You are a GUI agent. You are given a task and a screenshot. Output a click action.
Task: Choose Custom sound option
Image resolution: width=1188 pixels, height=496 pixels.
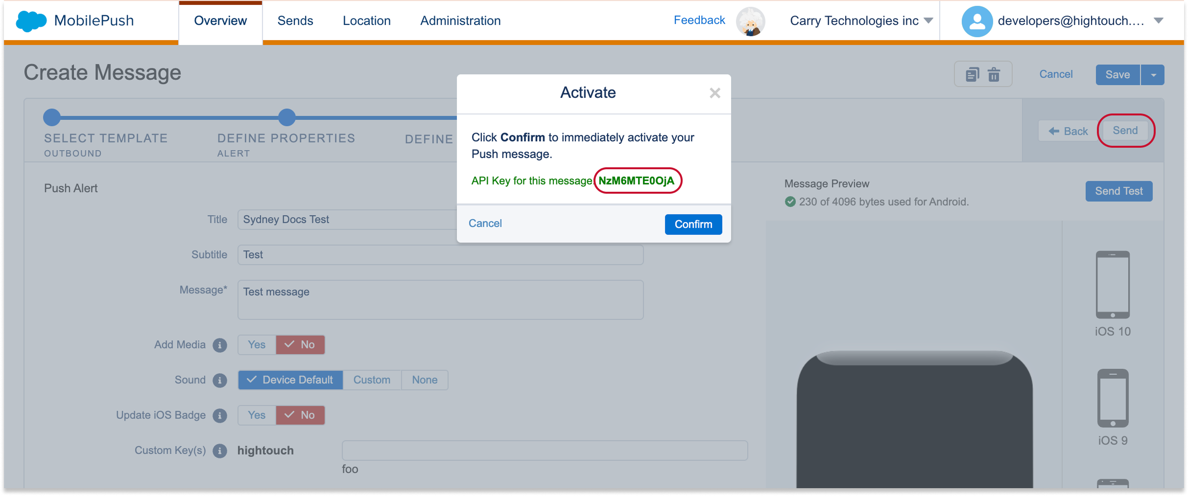[372, 380]
